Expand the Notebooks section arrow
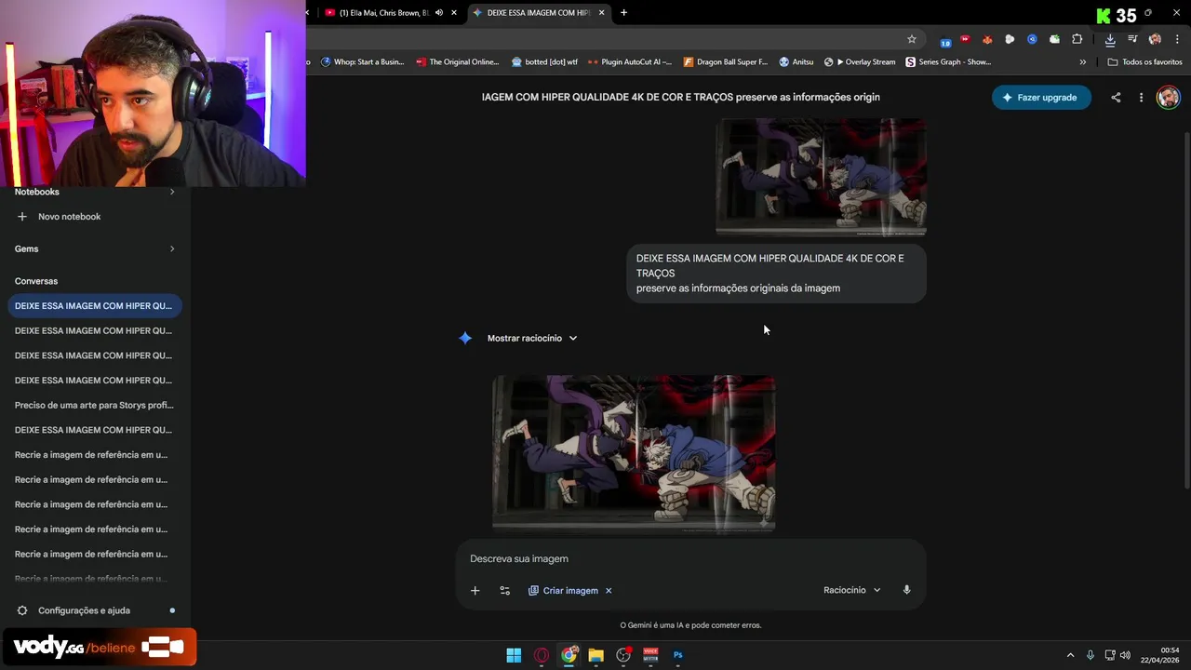This screenshot has width=1191, height=670. [171, 192]
